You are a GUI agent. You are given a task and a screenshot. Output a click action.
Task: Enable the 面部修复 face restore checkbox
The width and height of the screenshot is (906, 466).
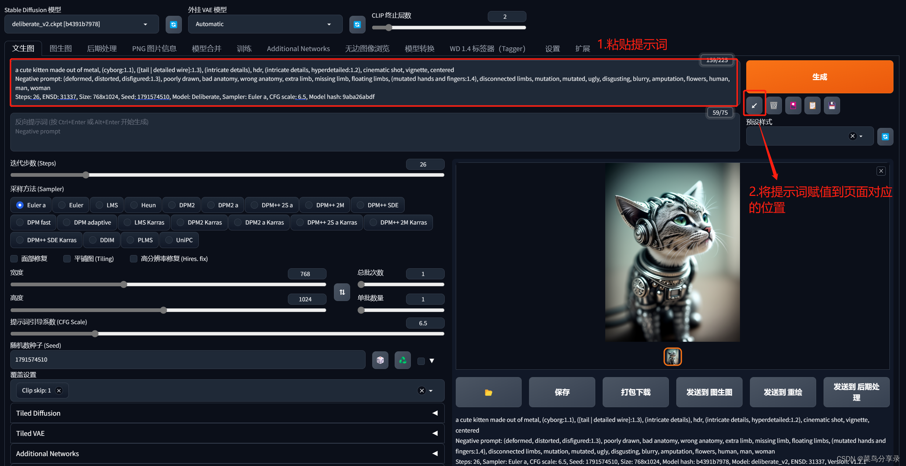tap(14, 259)
